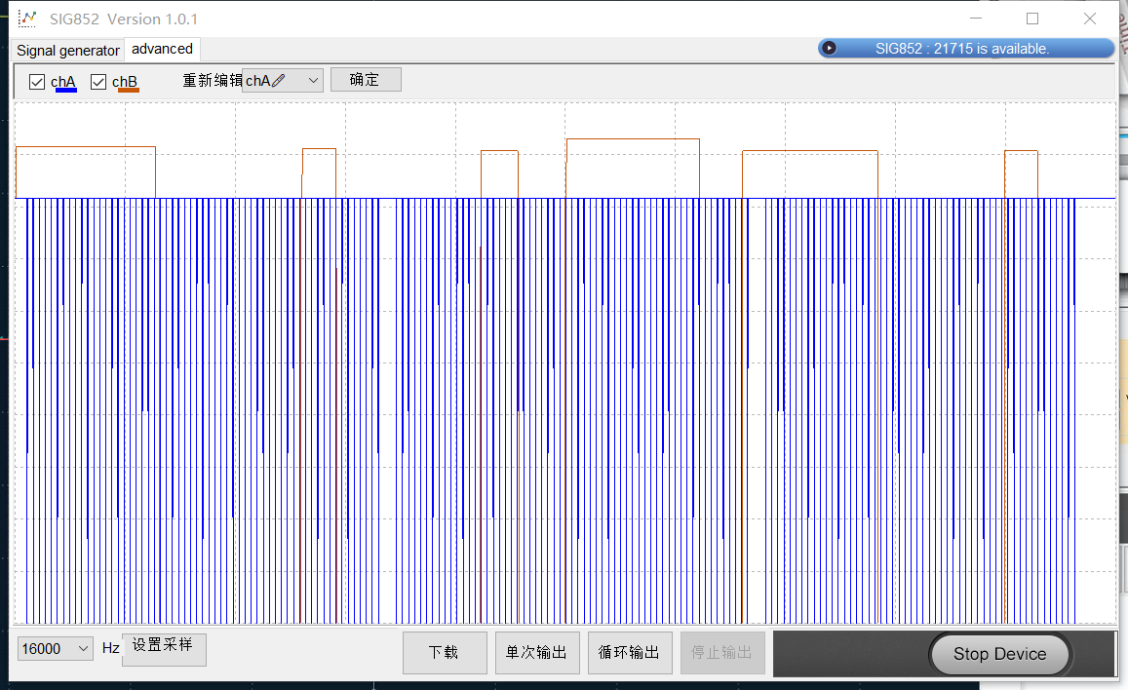Click the 重新编辑 label text
1128x690 pixels.
(213, 81)
